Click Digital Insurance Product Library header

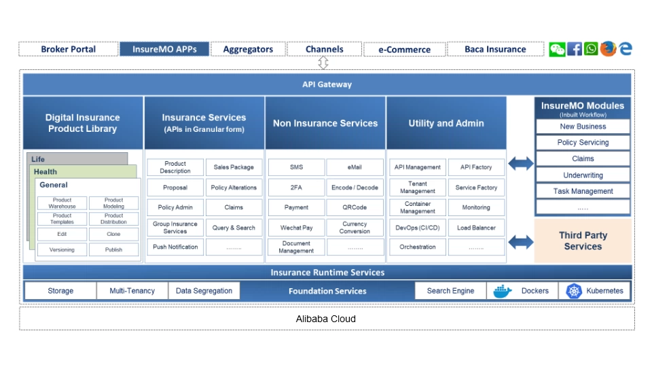(83, 123)
